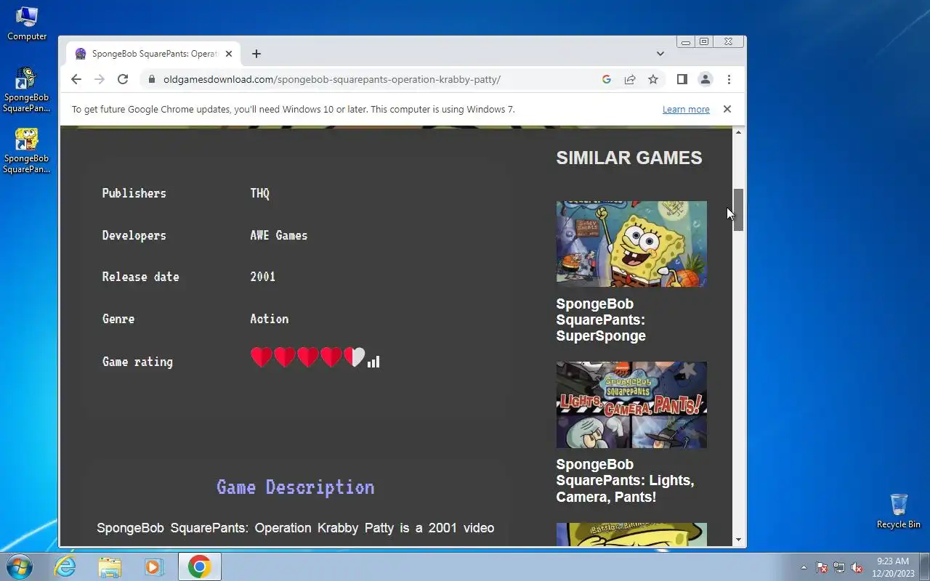The image size is (930, 581).
Task: Open the Chrome side panel
Action: click(682, 79)
